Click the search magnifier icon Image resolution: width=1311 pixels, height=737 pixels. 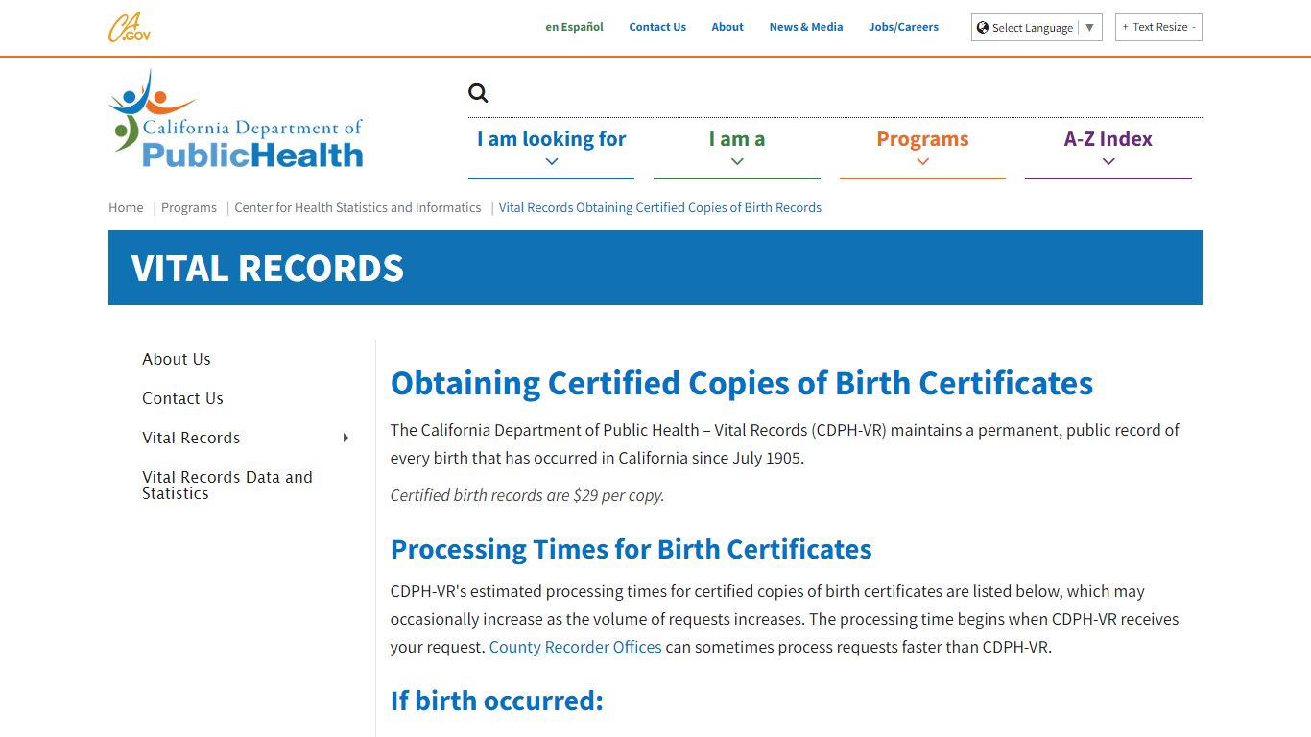pos(477,92)
